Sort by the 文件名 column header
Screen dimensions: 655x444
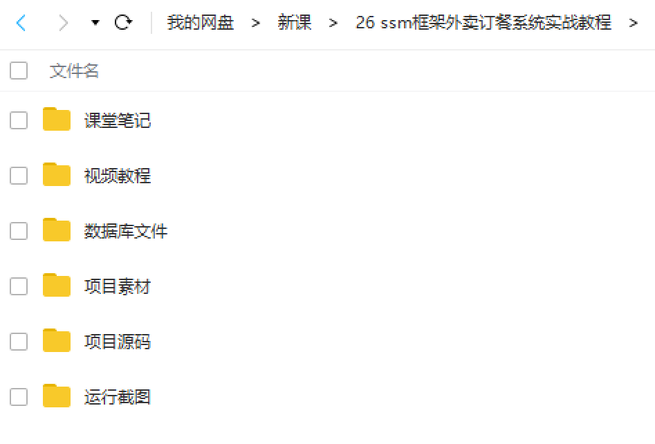(x=75, y=71)
